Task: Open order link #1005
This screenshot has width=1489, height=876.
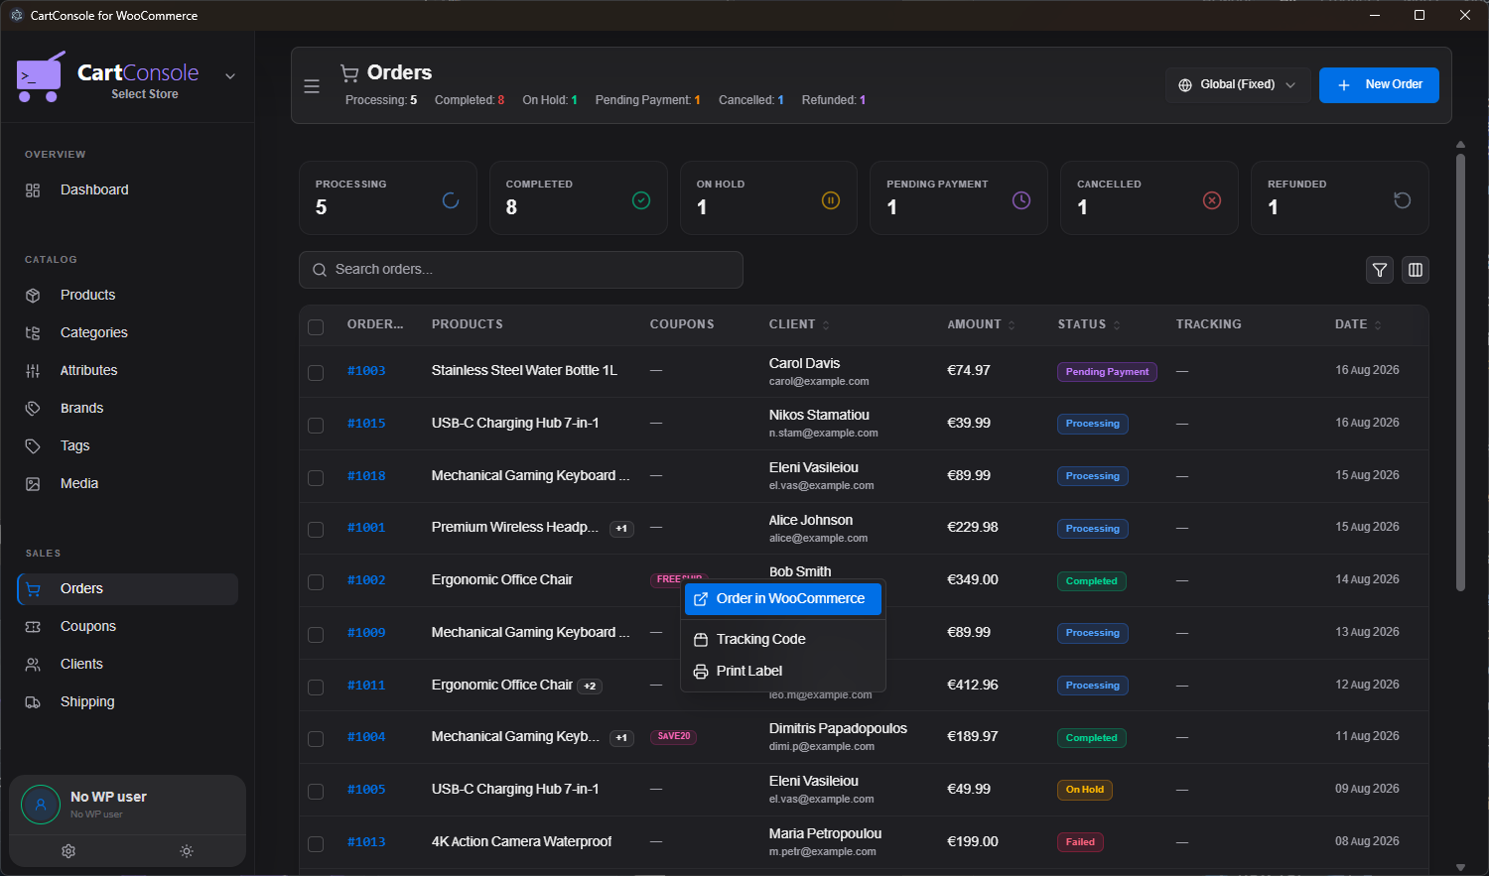Action: 366,790
